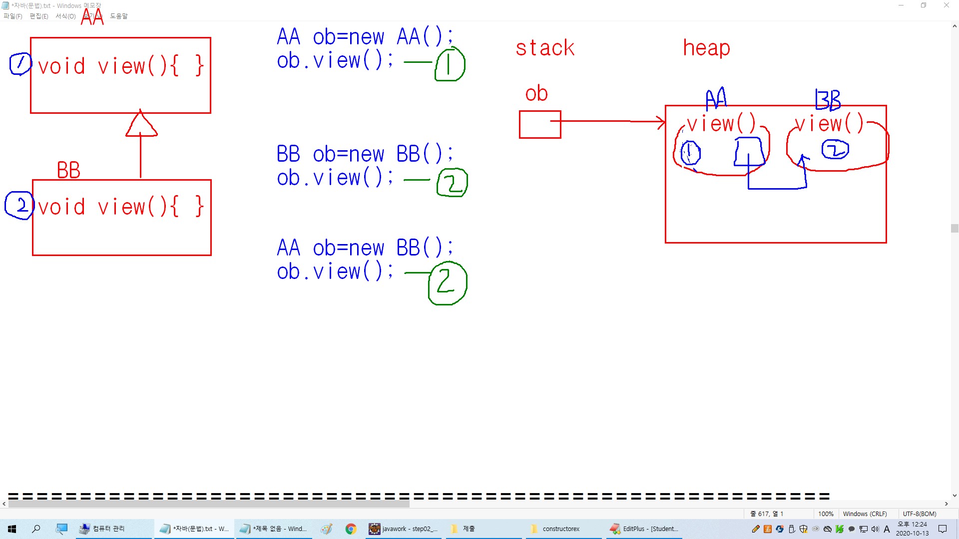Open the 파일(F) menu

pyautogui.click(x=12, y=16)
